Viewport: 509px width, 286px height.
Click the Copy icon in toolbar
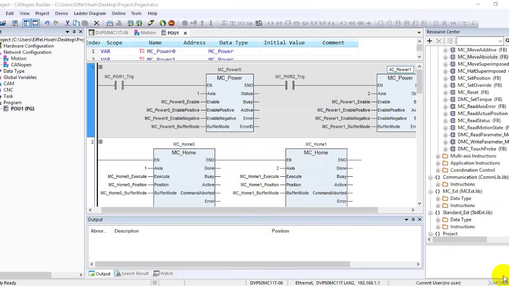[76, 23]
